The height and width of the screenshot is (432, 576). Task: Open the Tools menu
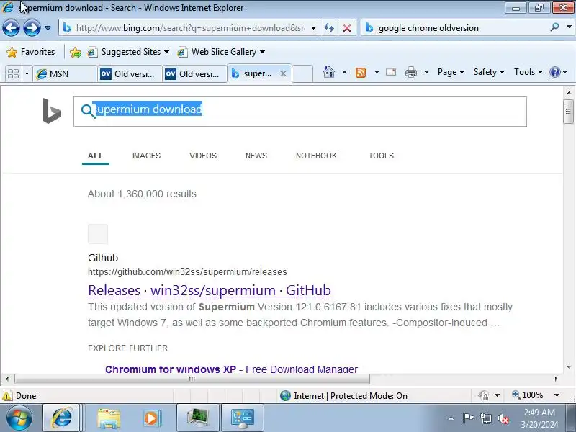coord(528,72)
